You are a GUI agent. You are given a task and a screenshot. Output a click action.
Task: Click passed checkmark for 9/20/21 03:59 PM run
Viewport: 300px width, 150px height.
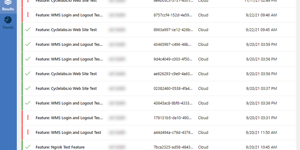(x=28, y=44)
